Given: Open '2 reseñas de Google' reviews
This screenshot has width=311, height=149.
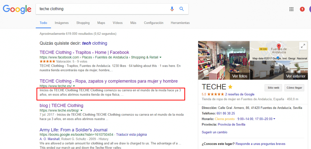Looking at the screenshot, I should pos(239,94).
